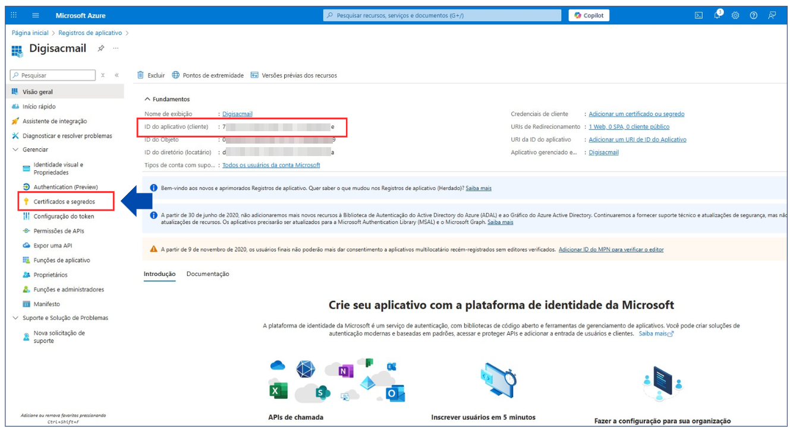Open Pontos de extremidade

point(208,75)
